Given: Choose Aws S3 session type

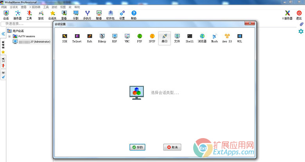Looking at the screenshot, I should click(x=227, y=38).
